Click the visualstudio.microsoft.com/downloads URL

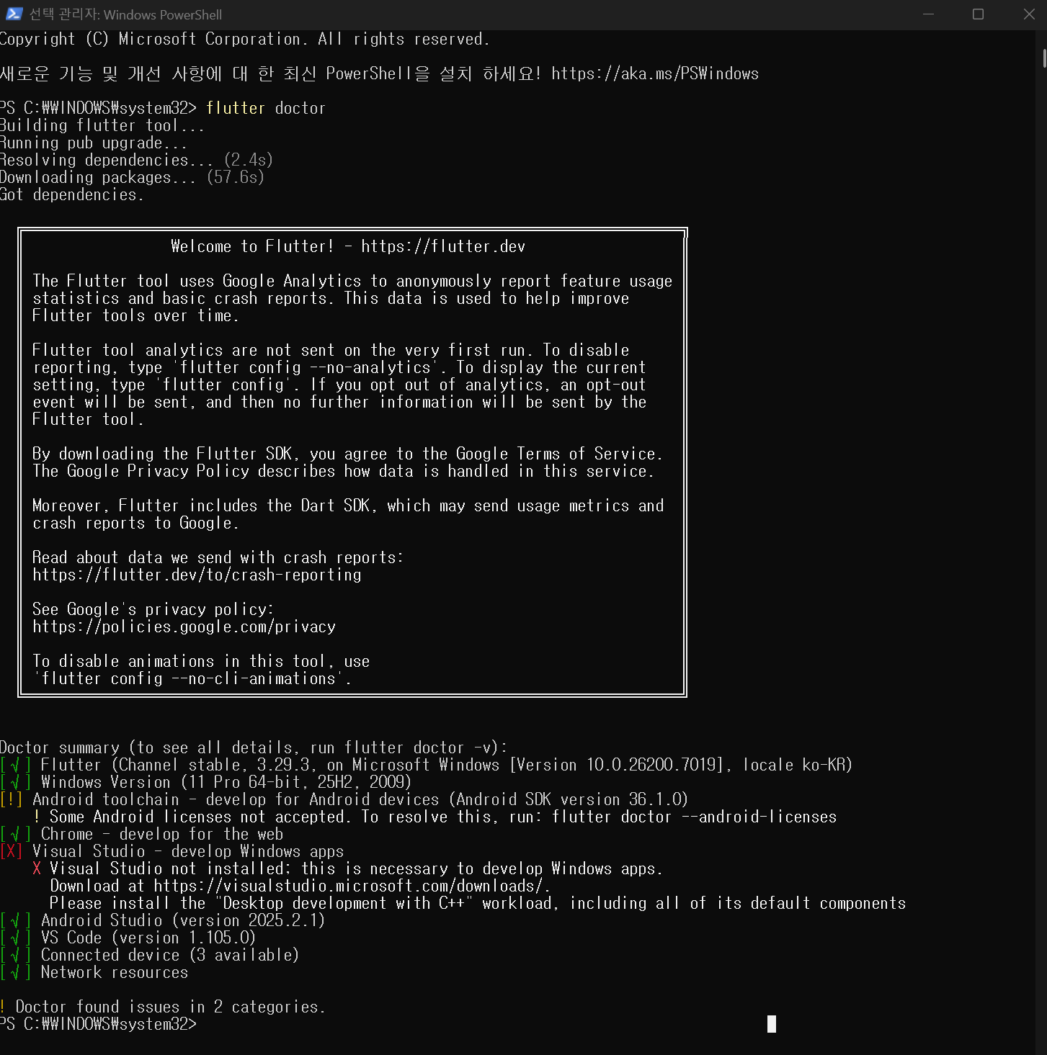352,886
